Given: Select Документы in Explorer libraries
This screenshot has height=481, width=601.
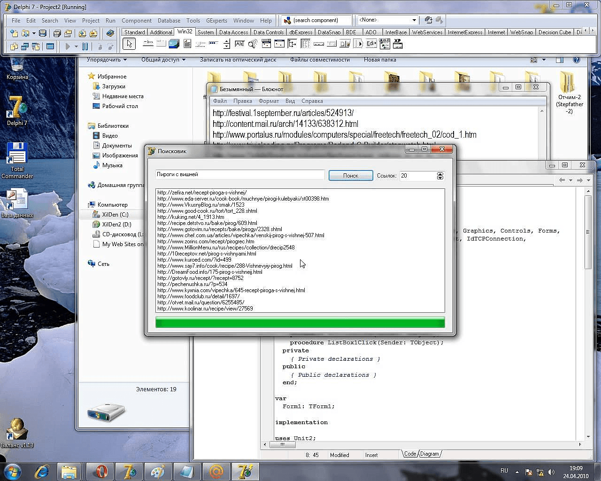Looking at the screenshot, I should [117, 146].
